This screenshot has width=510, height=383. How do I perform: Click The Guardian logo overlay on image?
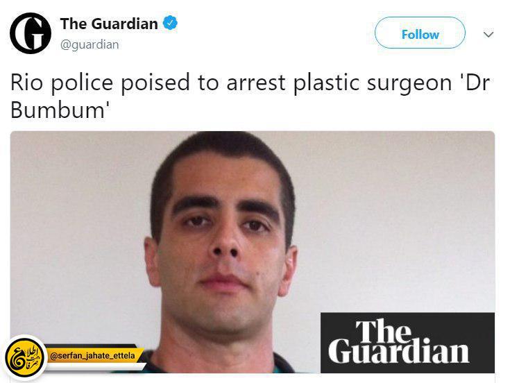(x=407, y=343)
